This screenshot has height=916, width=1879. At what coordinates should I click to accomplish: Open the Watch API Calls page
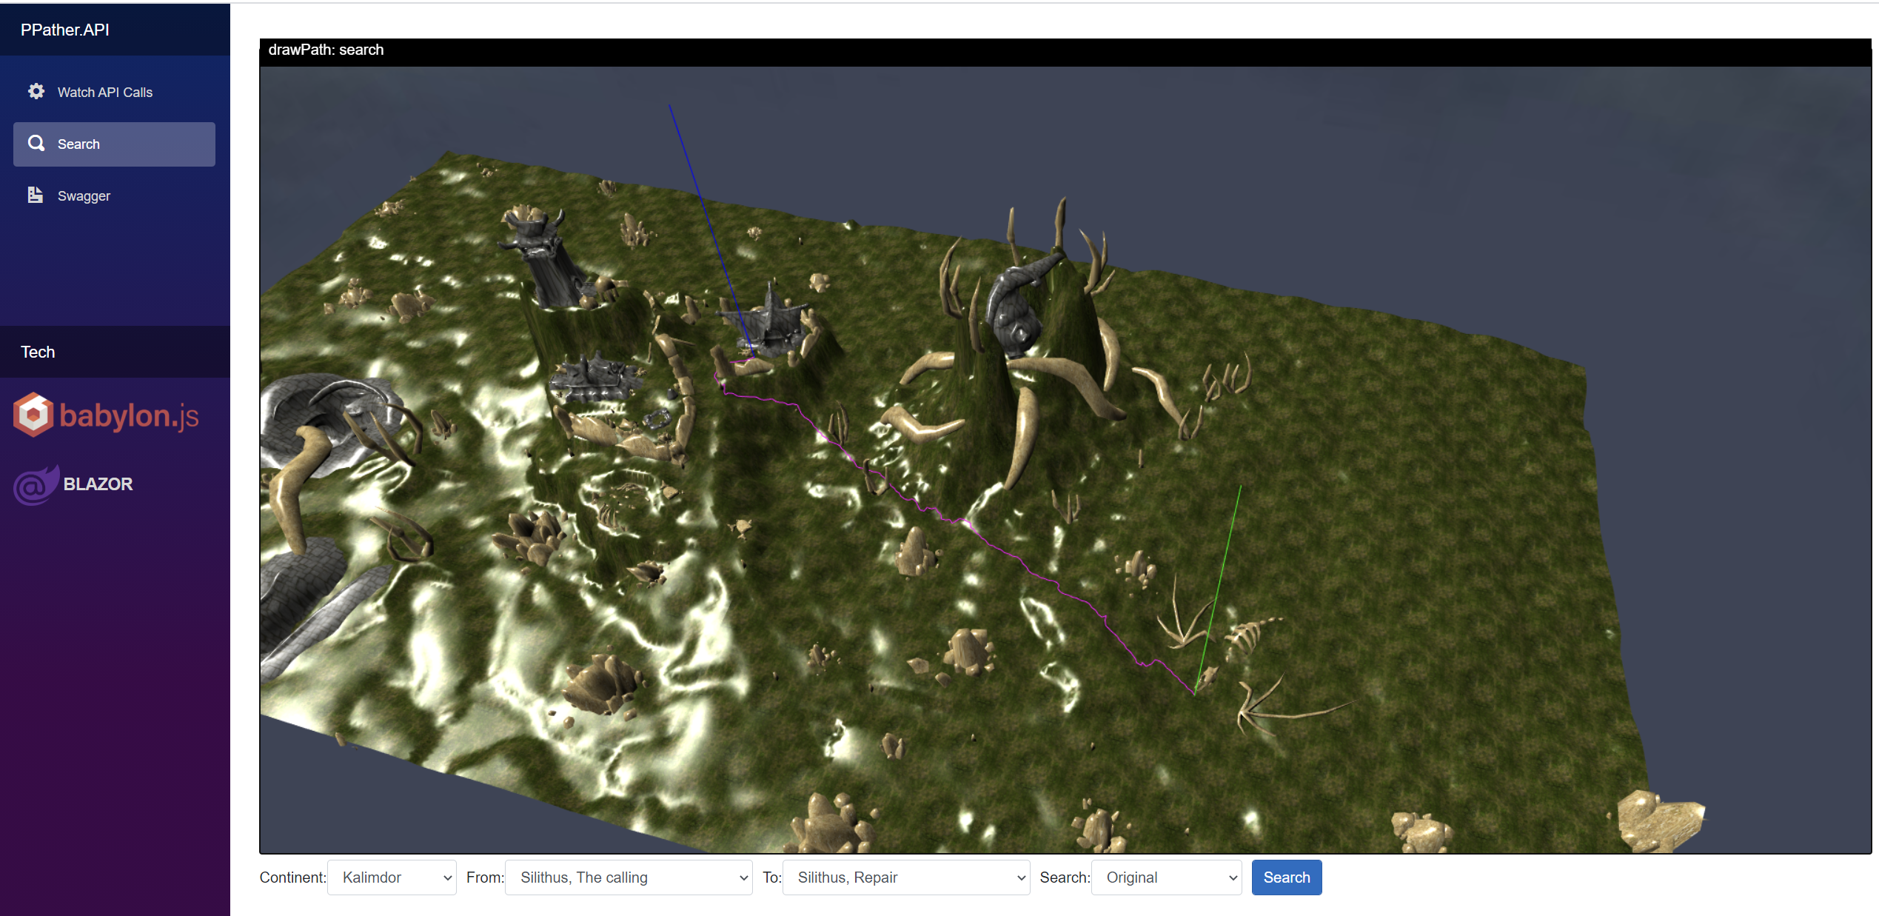coord(104,92)
